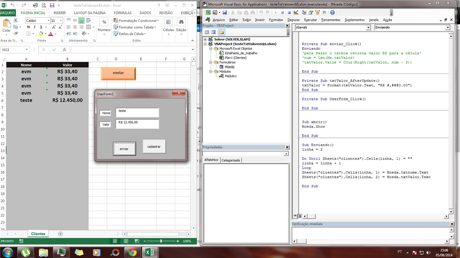The height and width of the screenshot is (258, 460).
Task: Open the Depurar menu in VBA editor
Action: [293, 20]
